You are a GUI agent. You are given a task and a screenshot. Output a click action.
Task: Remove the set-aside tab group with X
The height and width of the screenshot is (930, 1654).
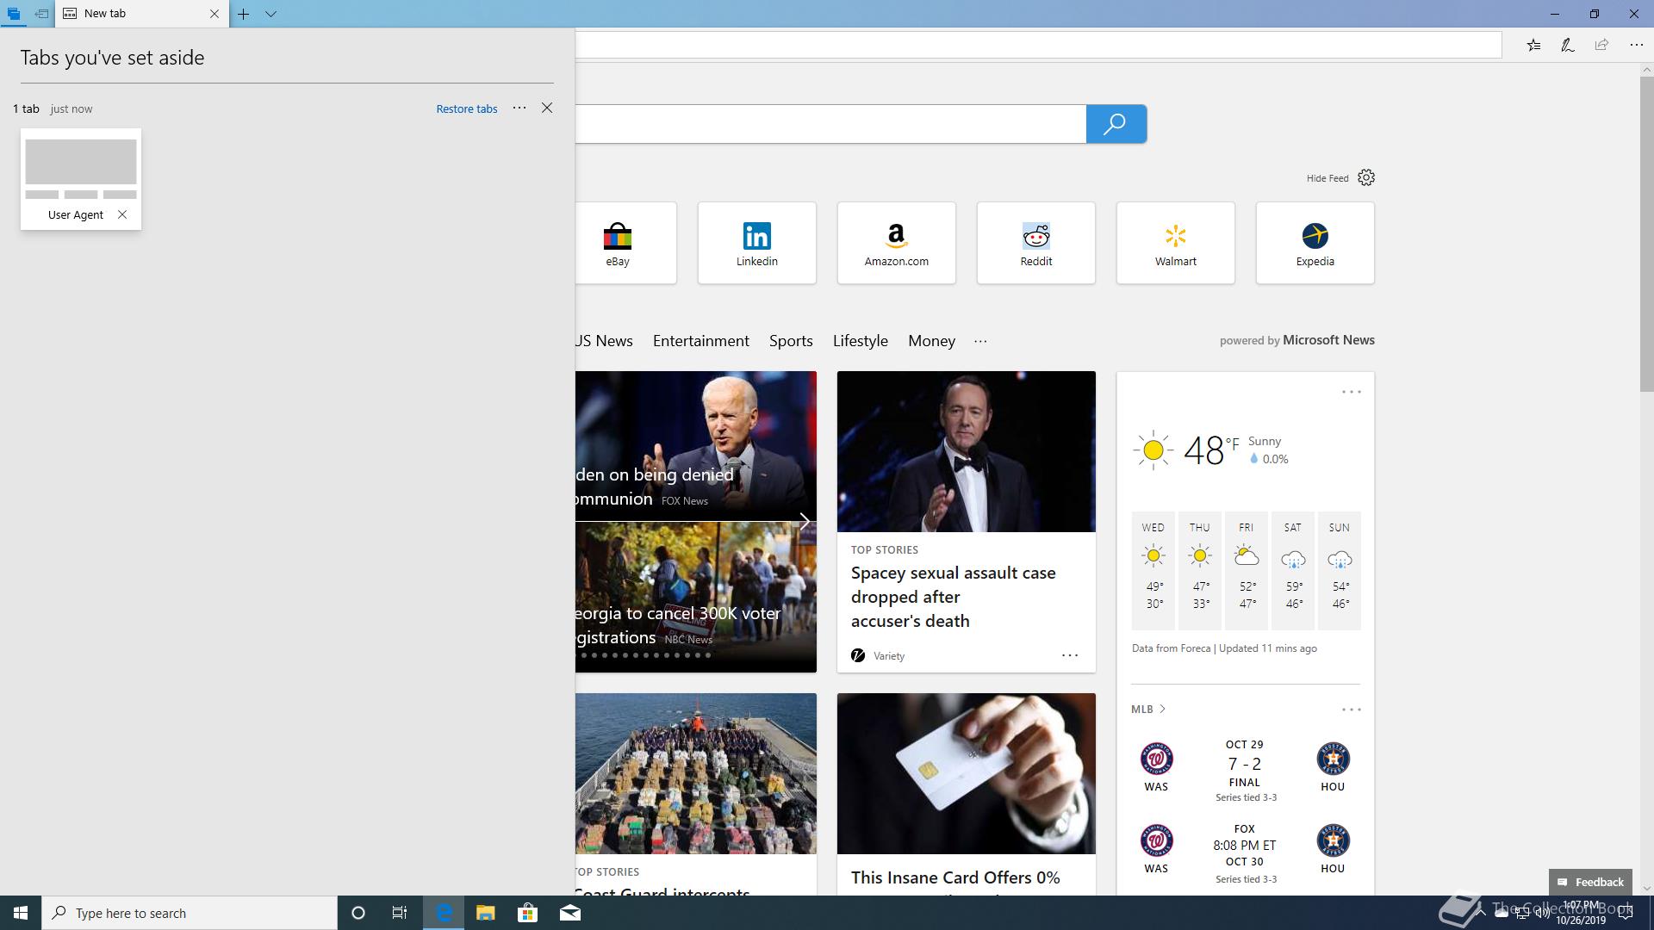click(x=547, y=108)
